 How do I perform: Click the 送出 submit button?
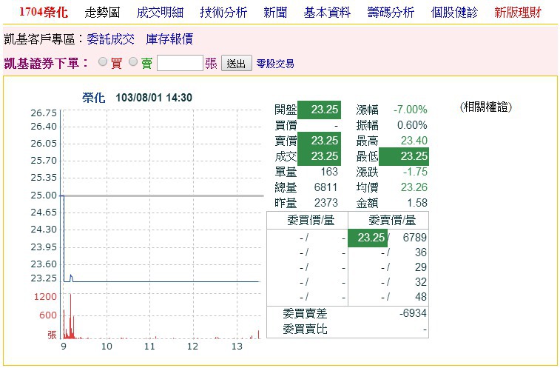(x=237, y=63)
